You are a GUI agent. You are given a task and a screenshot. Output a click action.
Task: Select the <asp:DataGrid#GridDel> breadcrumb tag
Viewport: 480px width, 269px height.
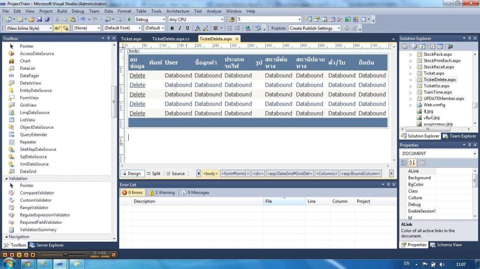point(290,173)
